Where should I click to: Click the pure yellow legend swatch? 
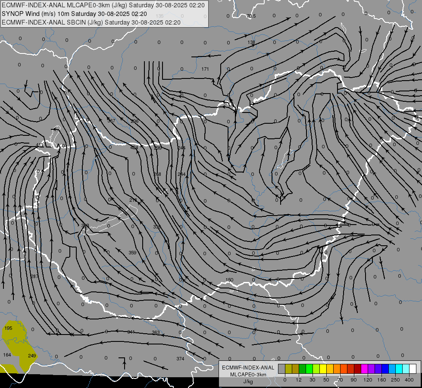(323, 369)
